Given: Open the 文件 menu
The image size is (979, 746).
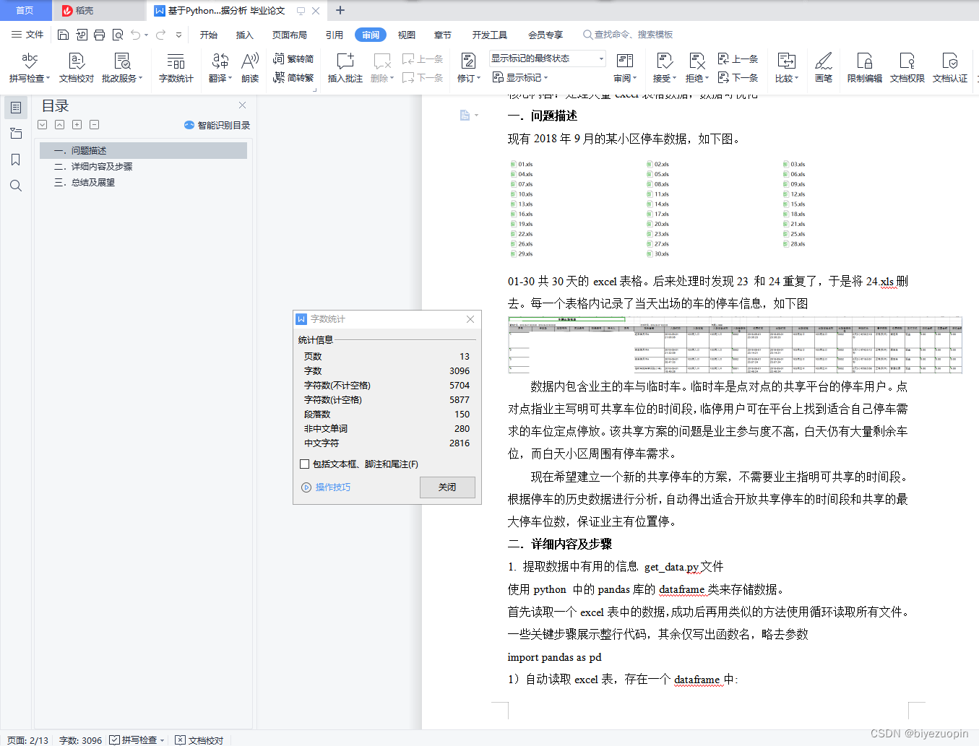Looking at the screenshot, I should pyautogui.click(x=34, y=34).
